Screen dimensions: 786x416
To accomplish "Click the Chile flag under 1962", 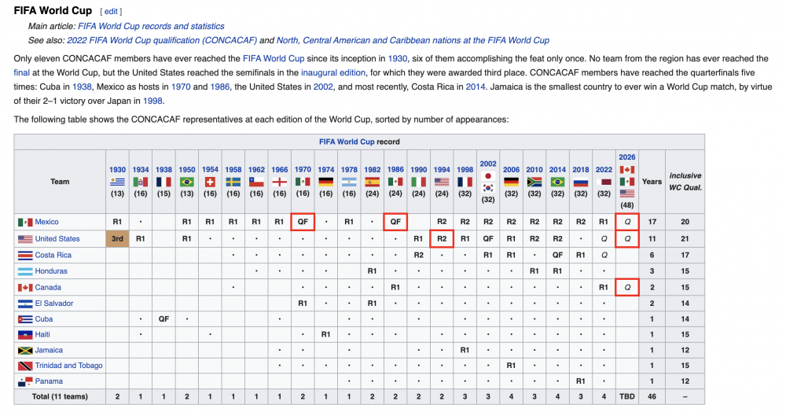I will click(x=256, y=182).
